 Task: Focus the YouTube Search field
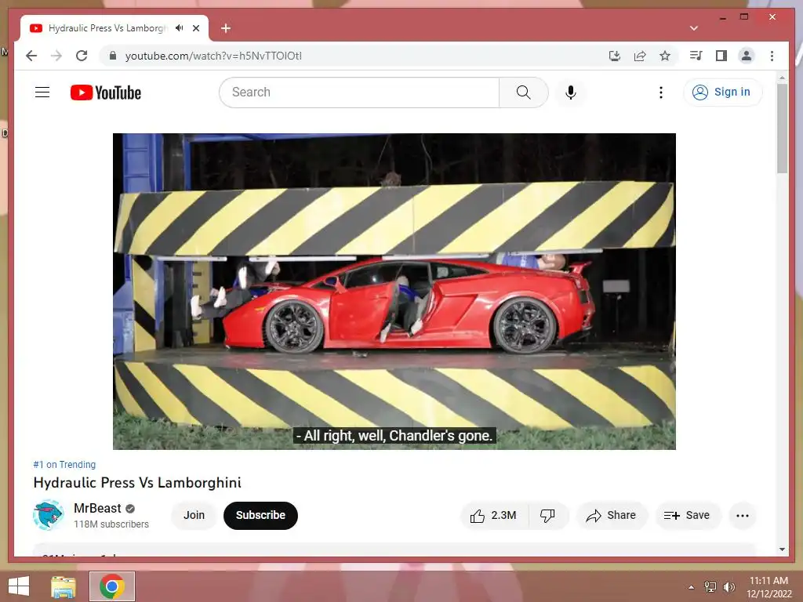pos(359,92)
